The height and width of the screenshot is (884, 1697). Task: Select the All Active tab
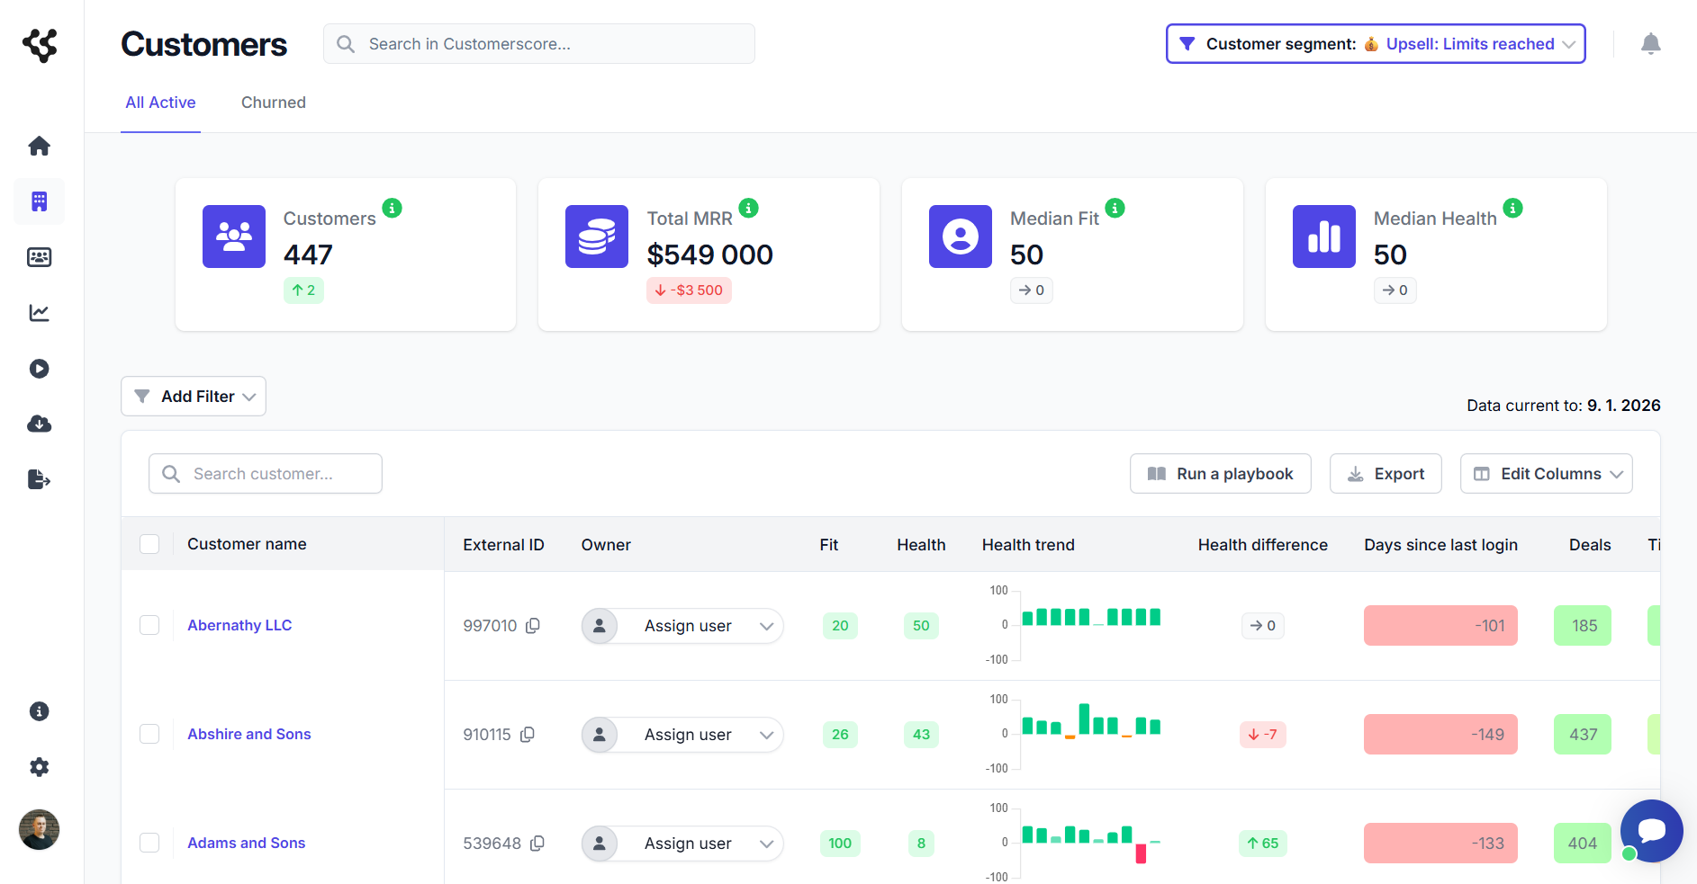click(160, 103)
